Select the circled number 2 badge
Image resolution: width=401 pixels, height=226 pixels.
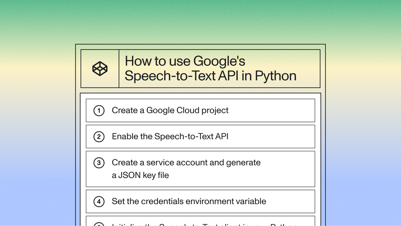click(x=99, y=136)
